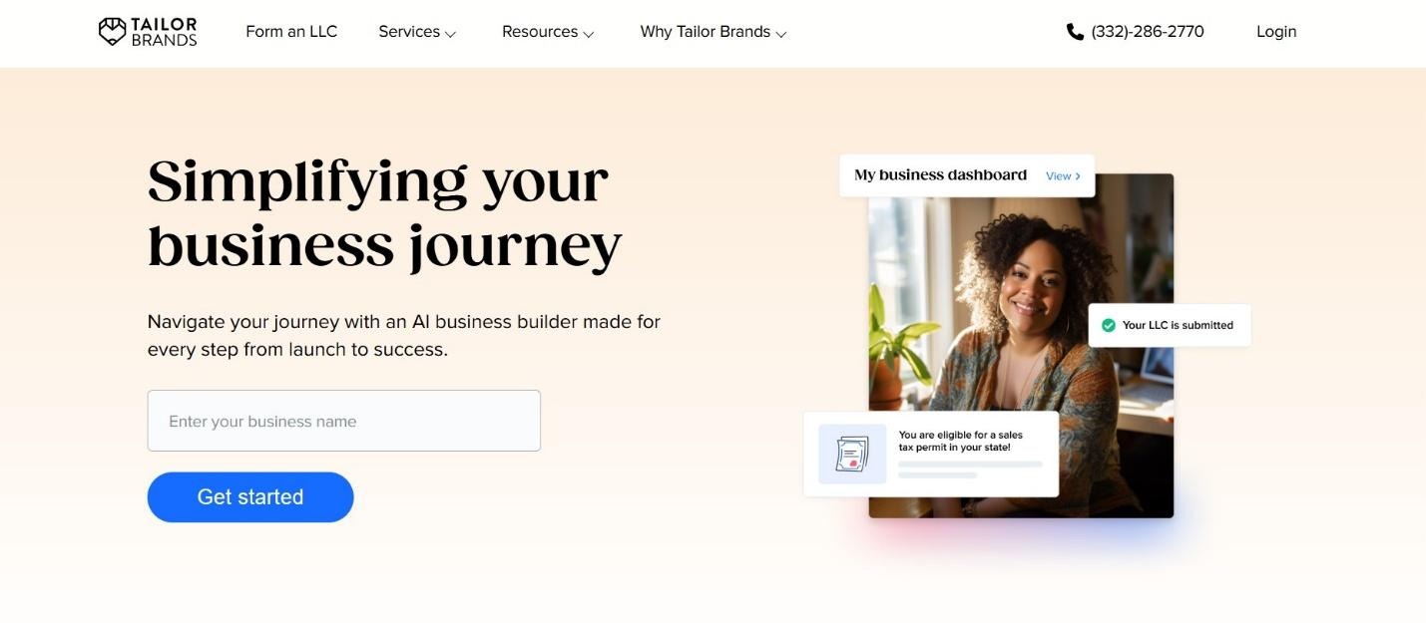1426x623 pixels.
Task: Click the Services chevron arrow
Action: [x=450, y=34]
